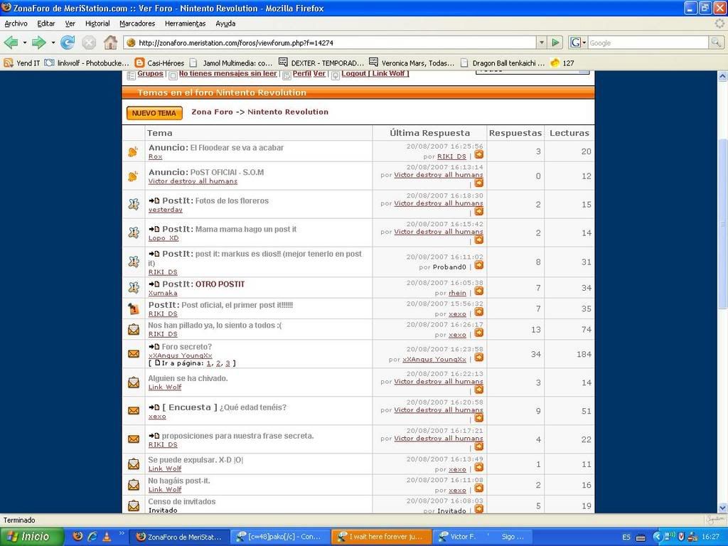
Task: Open thread 'Nos han pillado ya, lo siento a todos'
Action: tap(214, 326)
